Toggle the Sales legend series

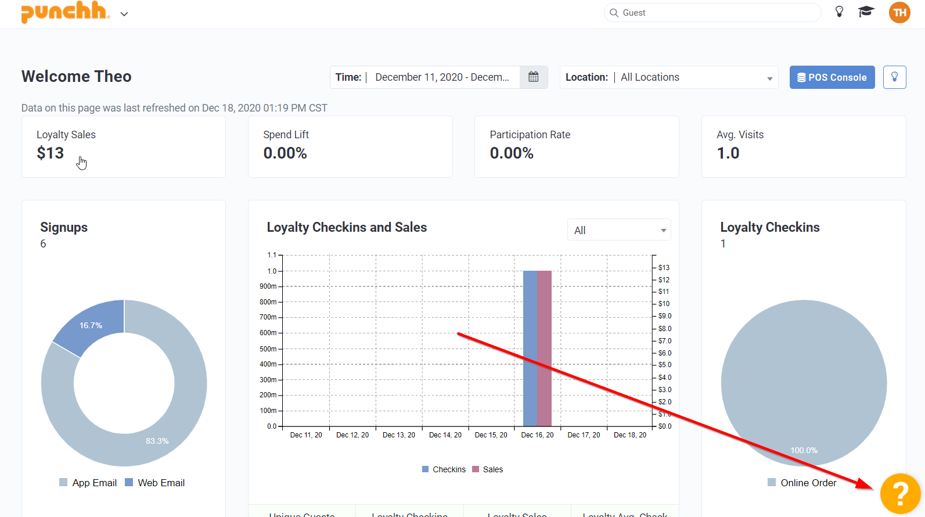click(488, 469)
